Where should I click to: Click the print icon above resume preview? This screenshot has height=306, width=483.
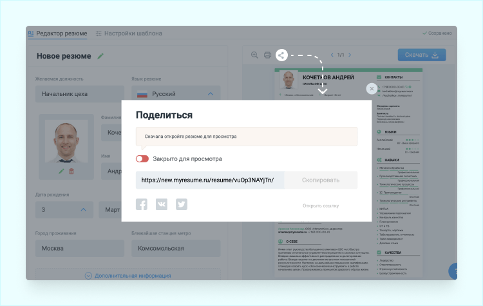point(267,55)
